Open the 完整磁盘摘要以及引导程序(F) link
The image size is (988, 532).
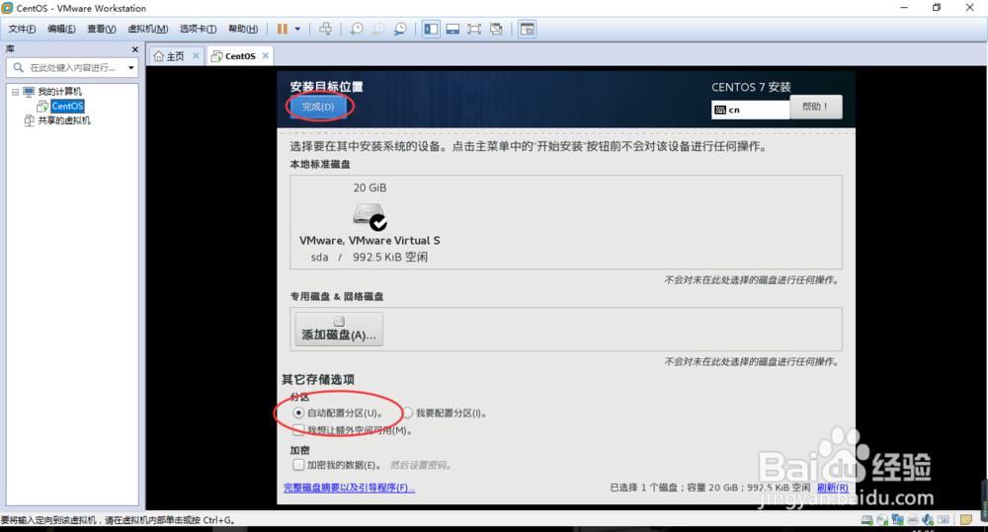(x=349, y=488)
